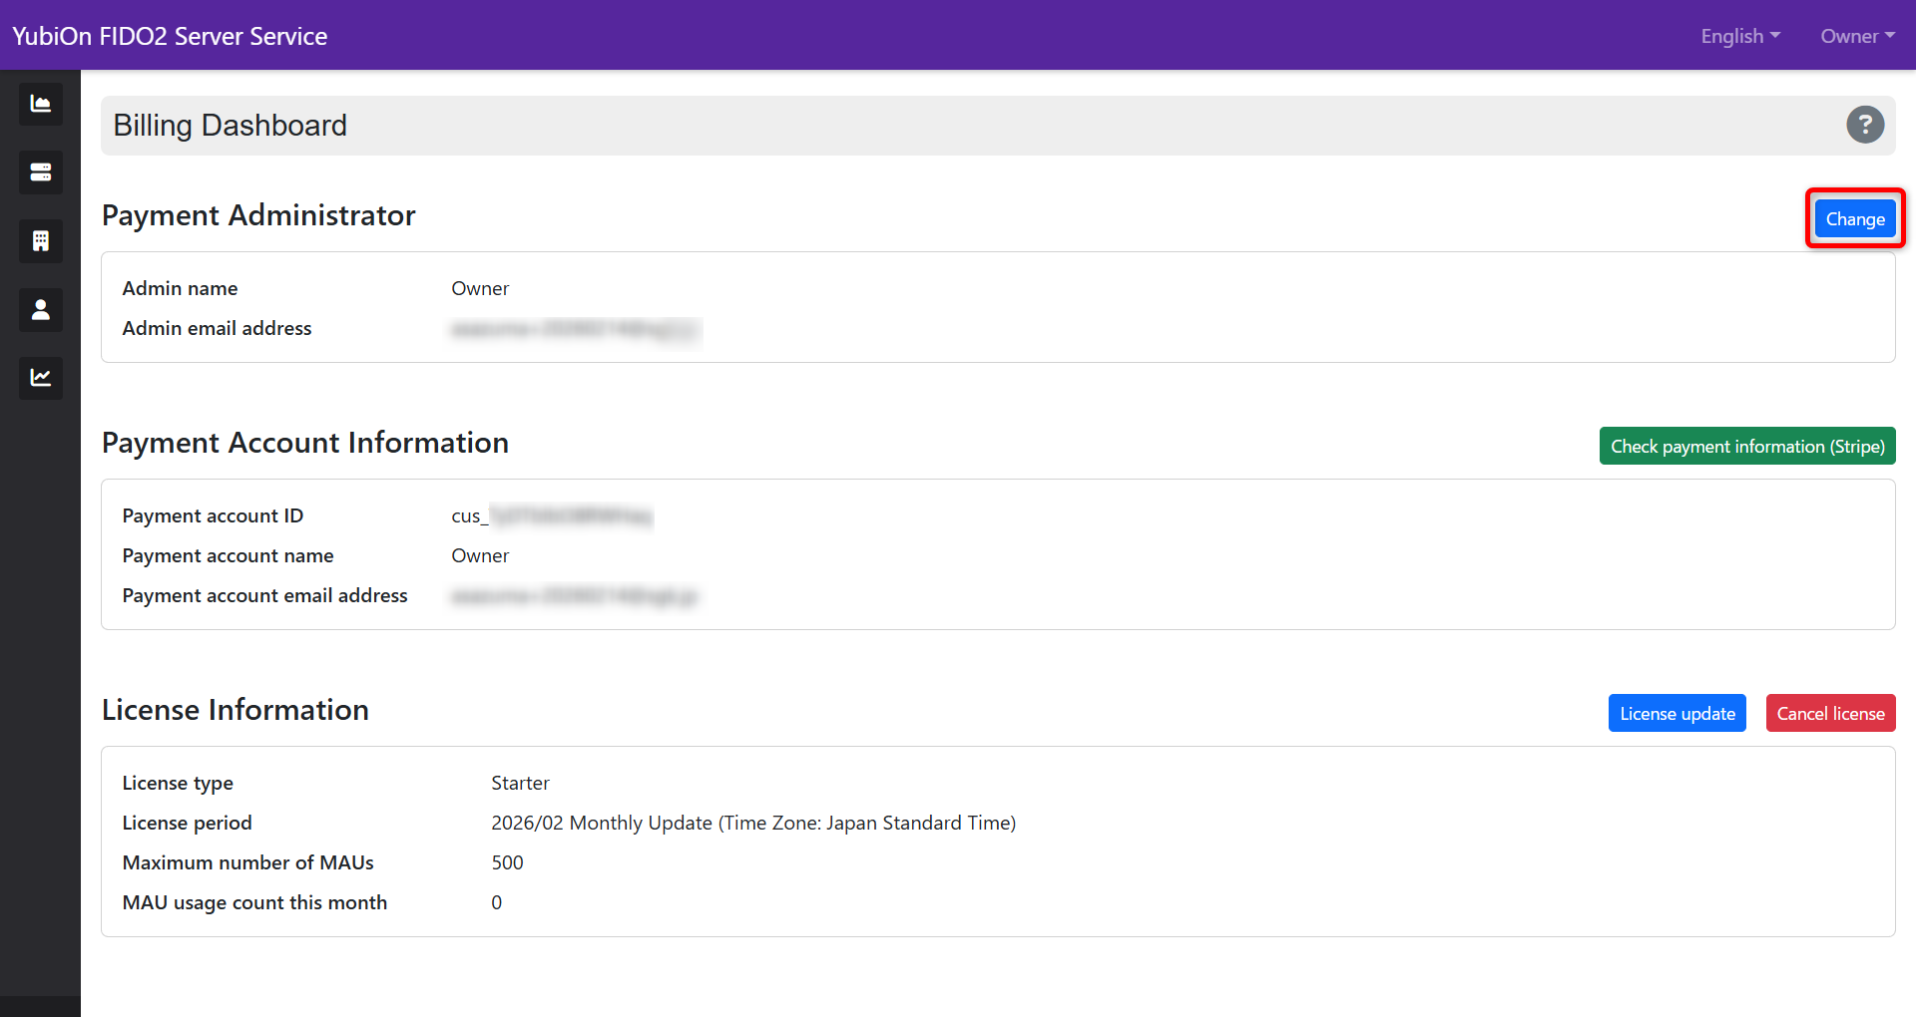Click the Starter license type value
1916x1017 pixels.
click(520, 784)
